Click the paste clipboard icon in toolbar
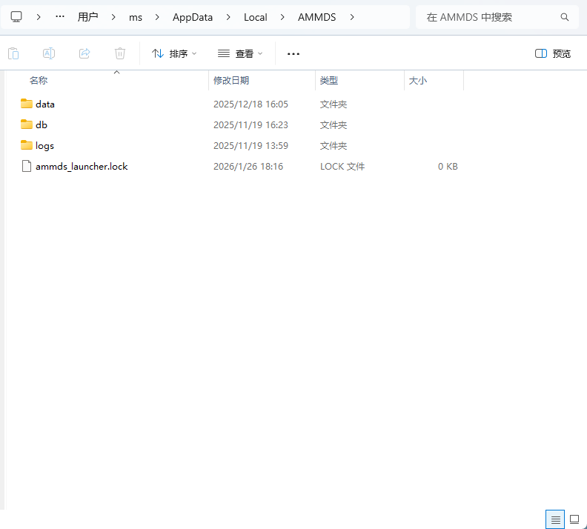This screenshot has width=587, height=529. pyautogui.click(x=13, y=53)
